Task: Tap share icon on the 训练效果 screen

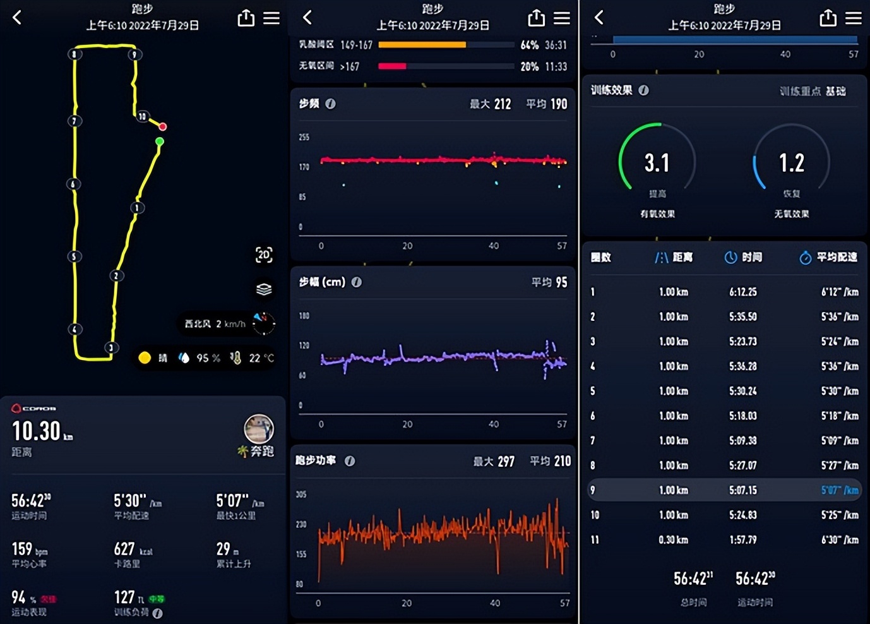Action: coord(828,18)
